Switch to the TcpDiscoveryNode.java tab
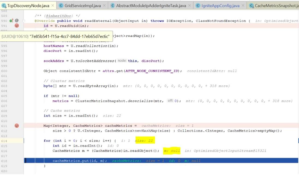 pos(28,5)
